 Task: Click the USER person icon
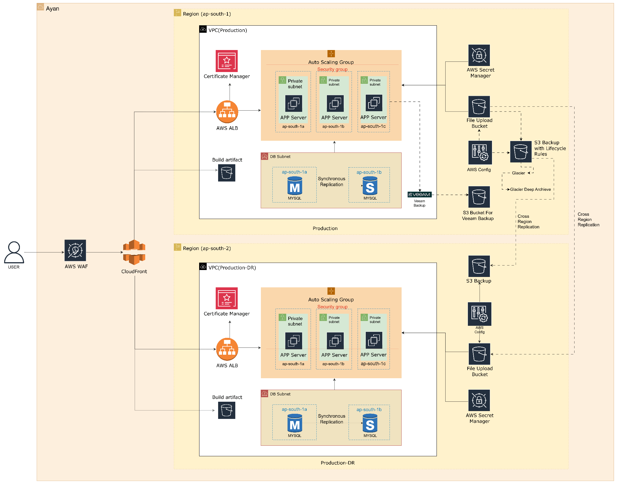click(x=14, y=252)
